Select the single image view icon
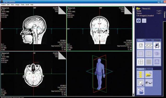 click(141, 46)
